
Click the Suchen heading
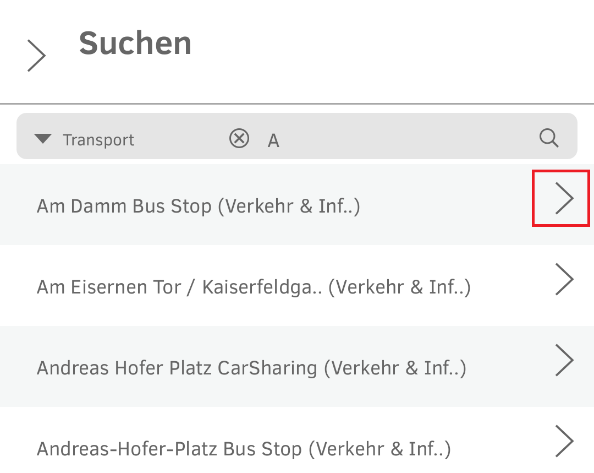(x=135, y=43)
